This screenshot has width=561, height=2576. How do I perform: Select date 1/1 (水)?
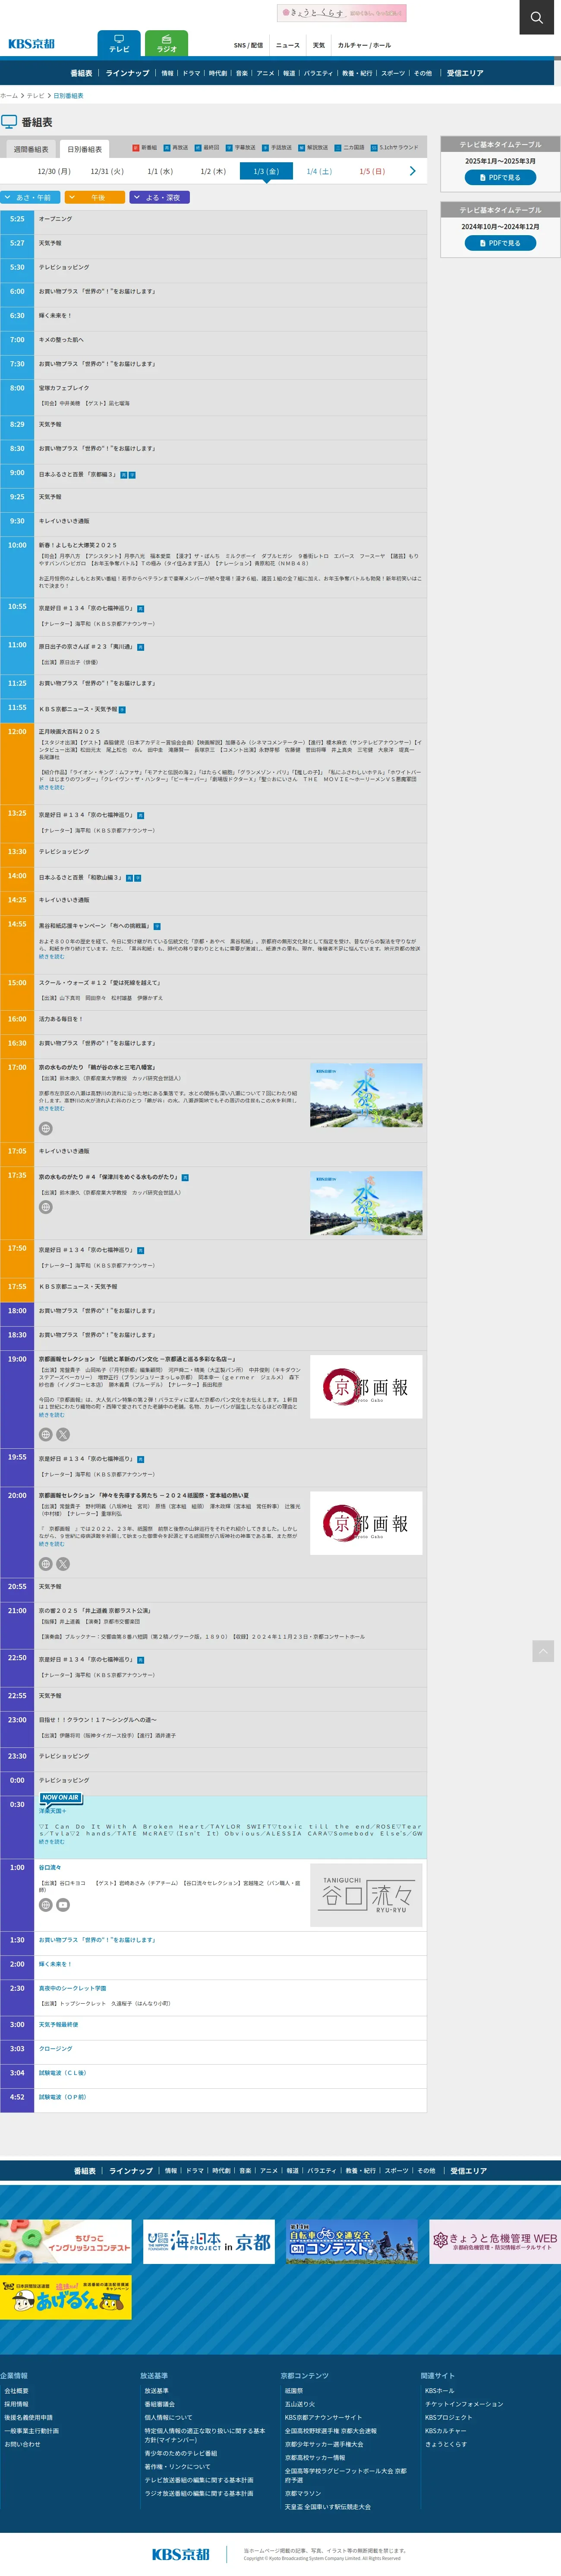[160, 171]
